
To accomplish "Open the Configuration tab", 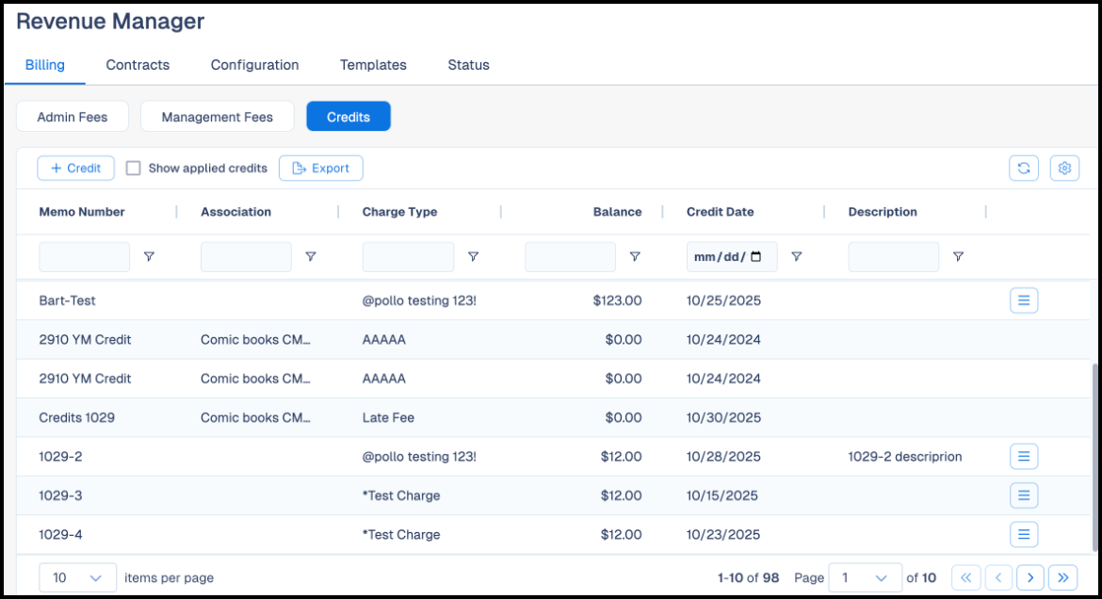I will coord(254,65).
